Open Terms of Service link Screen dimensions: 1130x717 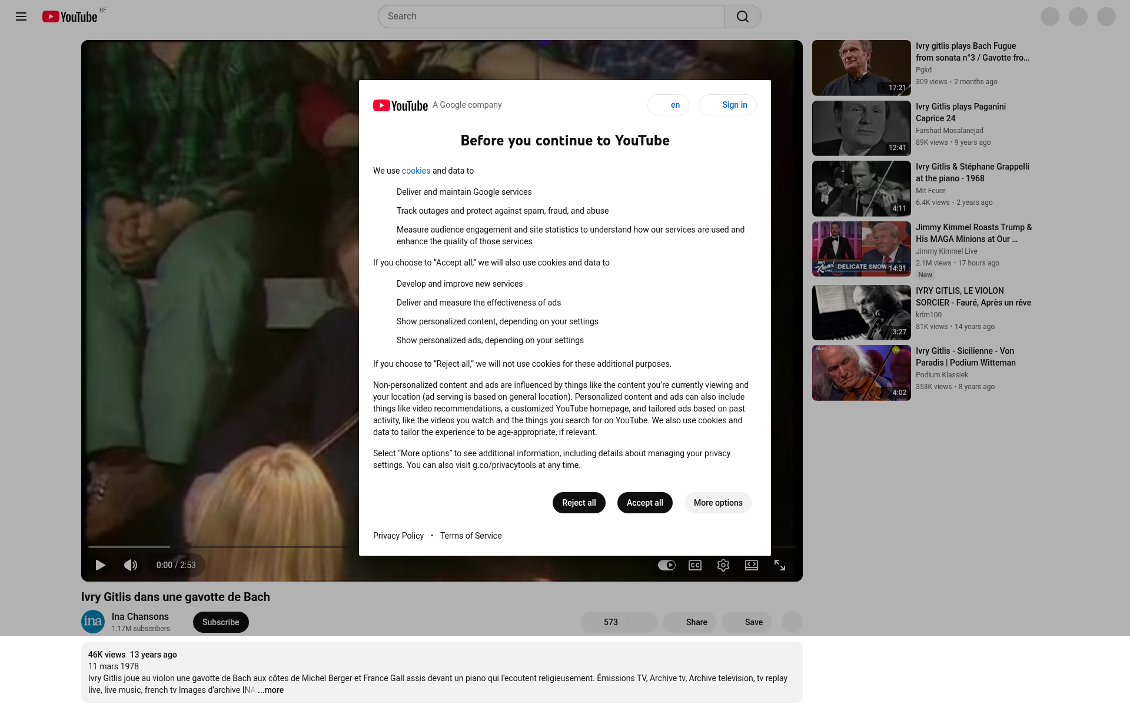(471, 536)
